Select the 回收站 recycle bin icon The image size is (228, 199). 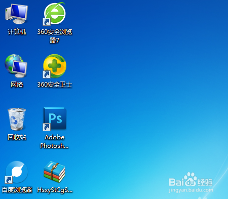[17, 119]
